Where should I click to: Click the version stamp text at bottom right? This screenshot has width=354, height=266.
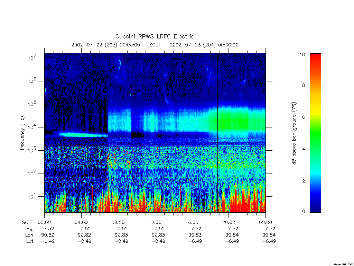[344, 264]
